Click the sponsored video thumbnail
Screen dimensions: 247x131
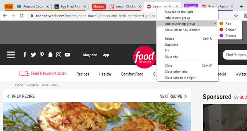[x=225, y=118]
